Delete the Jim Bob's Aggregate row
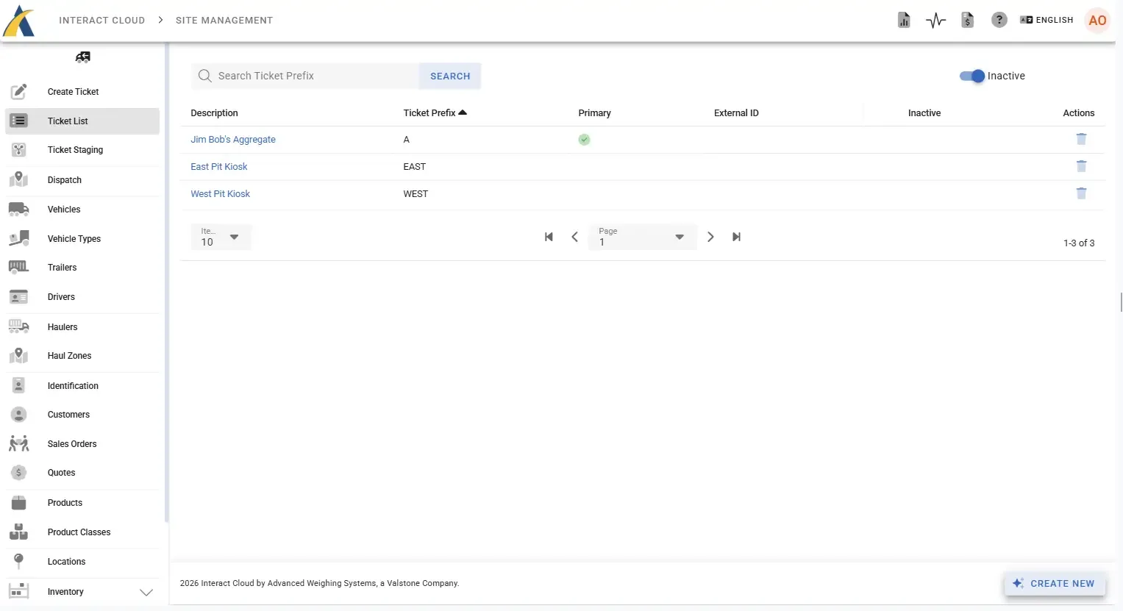1123x611 pixels. 1081,139
